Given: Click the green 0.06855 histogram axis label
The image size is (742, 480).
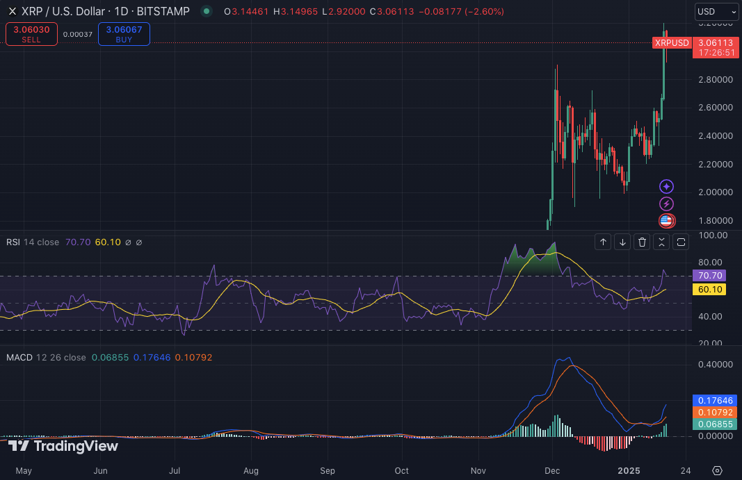Looking at the screenshot, I should click(715, 424).
